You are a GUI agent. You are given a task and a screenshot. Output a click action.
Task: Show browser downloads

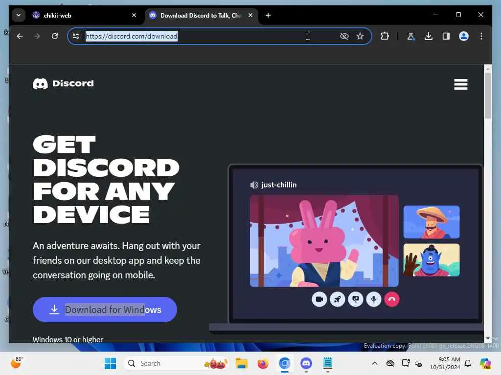coord(429,36)
